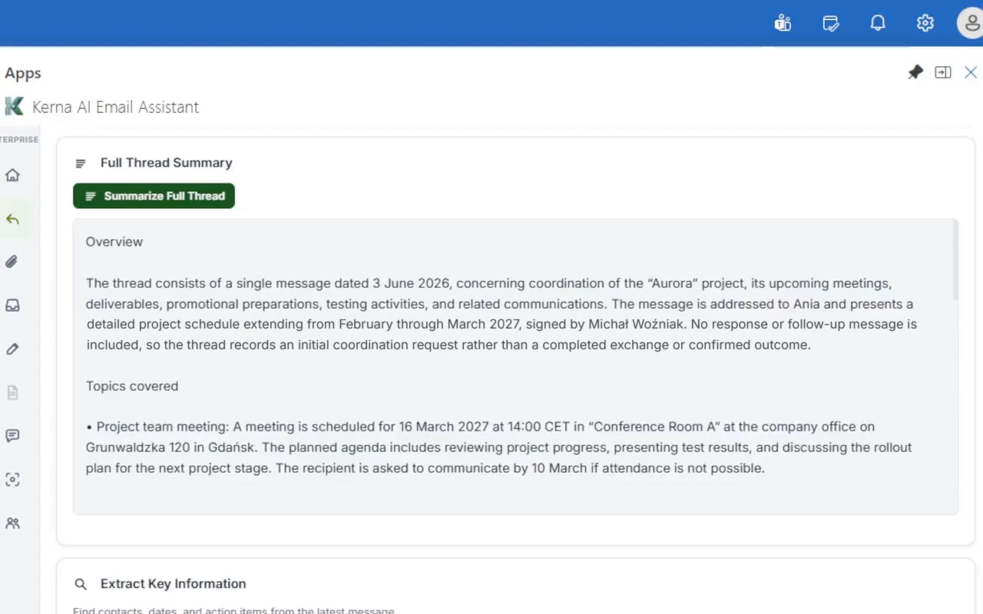This screenshot has height=614, width=983.
Task: Click the Project team meeting bullet text
Action: point(498,447)
